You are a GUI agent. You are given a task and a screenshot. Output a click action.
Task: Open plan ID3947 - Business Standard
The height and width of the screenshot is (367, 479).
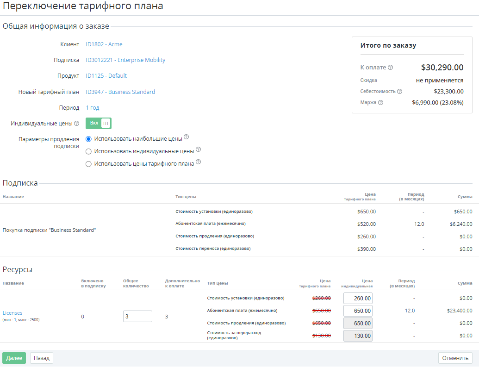tap(120, 92)
